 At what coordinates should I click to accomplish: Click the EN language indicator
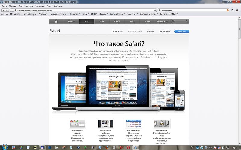[192, 147]
